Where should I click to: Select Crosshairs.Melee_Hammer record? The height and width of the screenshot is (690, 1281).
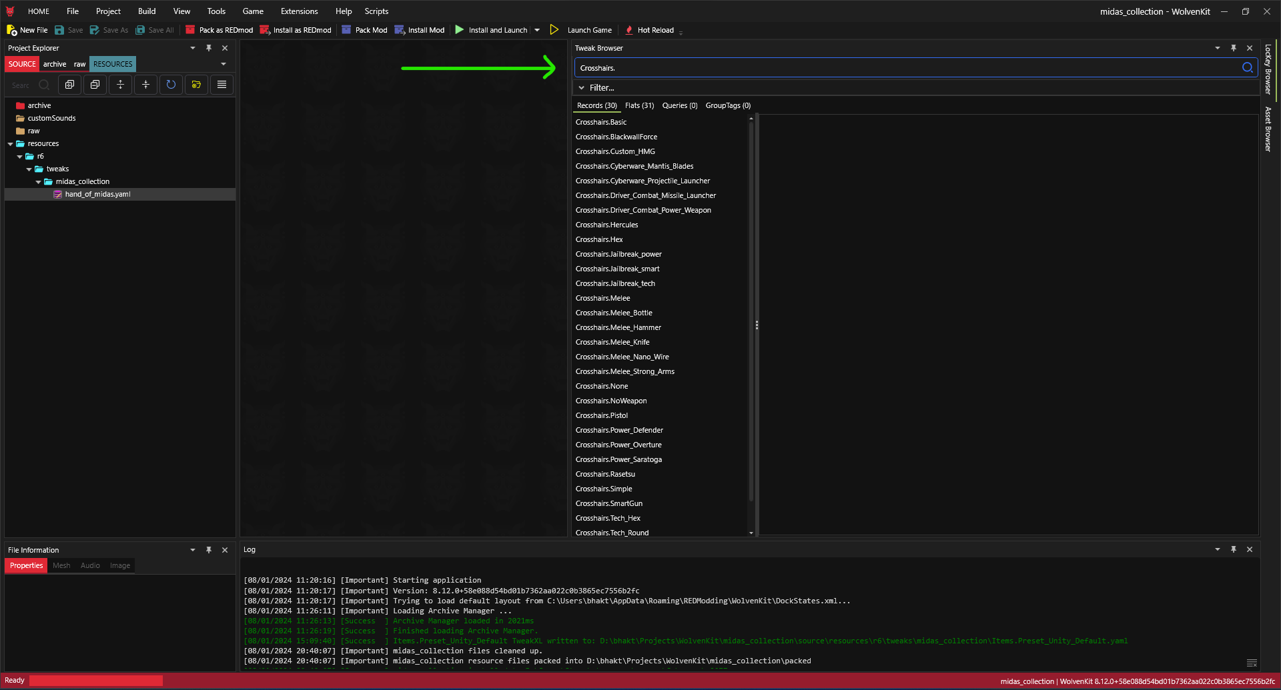(x=618, y=327)
